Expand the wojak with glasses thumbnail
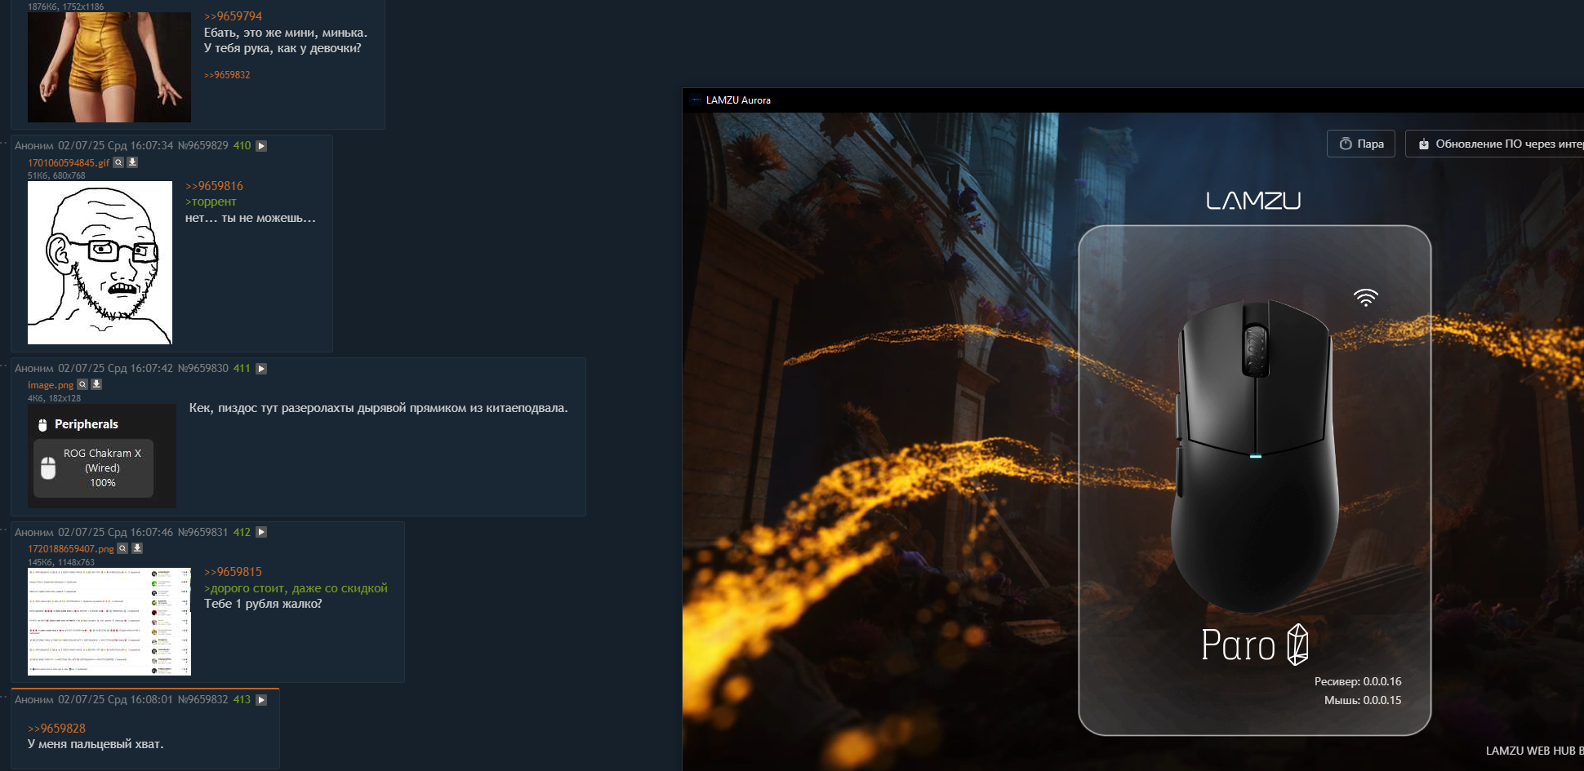This screenshot has width=1584, height=771. [x=100, y=263]
